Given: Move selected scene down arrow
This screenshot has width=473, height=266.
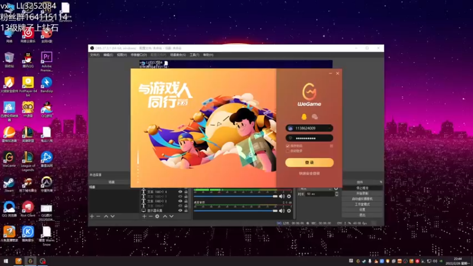Looking at the screenshot, I should 112,216.
